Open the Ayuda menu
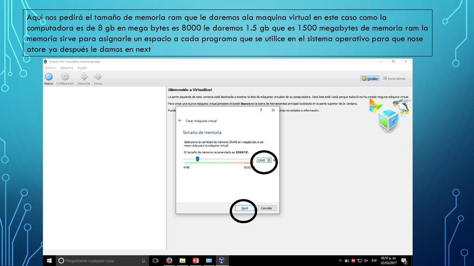 pos(82,68)
